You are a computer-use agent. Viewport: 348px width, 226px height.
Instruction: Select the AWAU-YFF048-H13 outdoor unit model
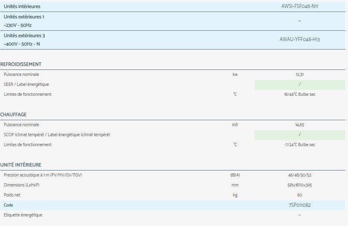coord(299,40)
